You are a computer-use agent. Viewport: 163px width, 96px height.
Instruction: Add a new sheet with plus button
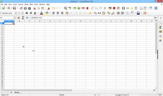tap(11, 92)
